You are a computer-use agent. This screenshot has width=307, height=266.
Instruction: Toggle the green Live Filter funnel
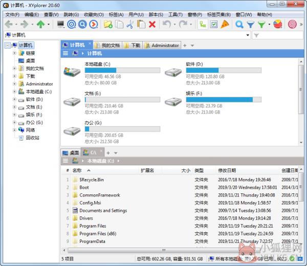261,24
